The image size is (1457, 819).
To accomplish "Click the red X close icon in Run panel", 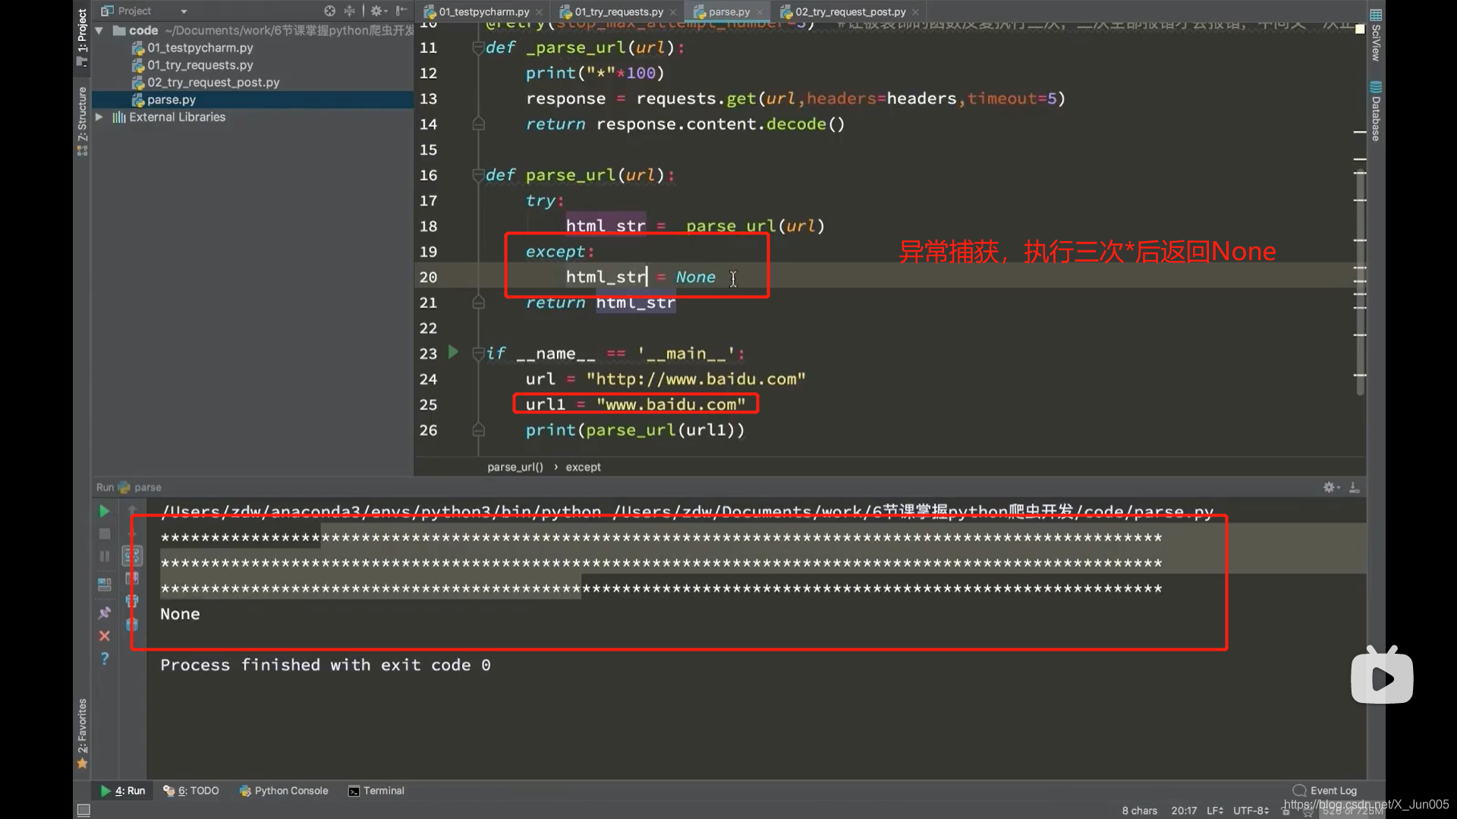I will 104,635.
